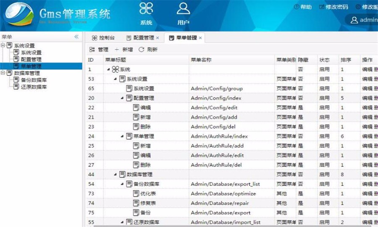The height and width of the screenshot is (227, 378).
Task: Collapse the 系统设置 row with ID 53
Action: [115, 79]
